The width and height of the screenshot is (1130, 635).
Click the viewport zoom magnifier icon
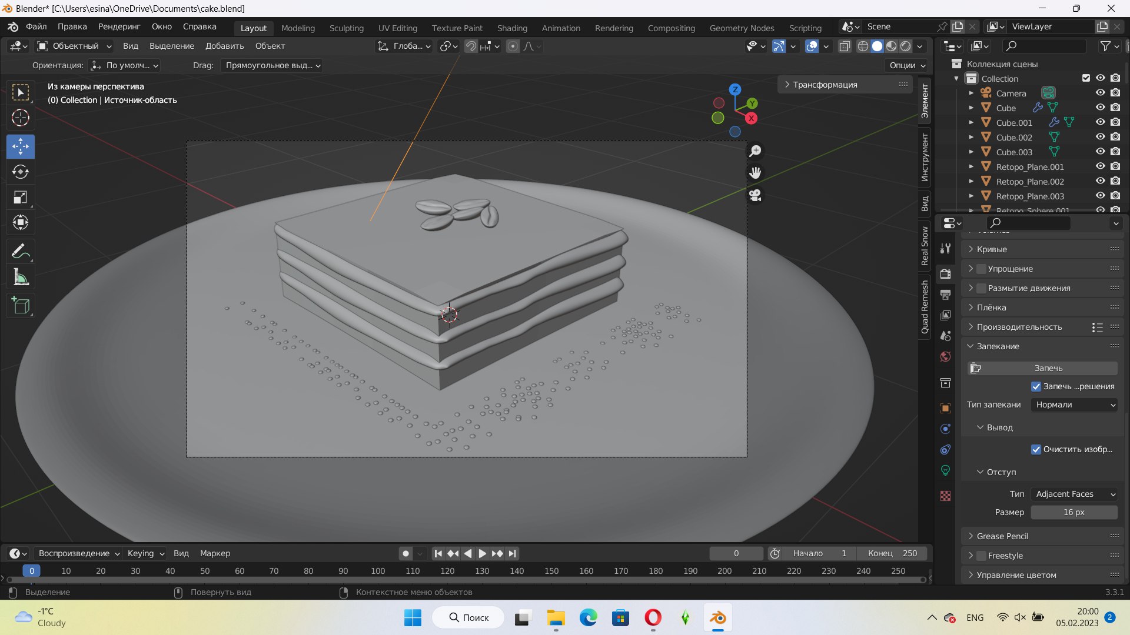pos(755,151)
